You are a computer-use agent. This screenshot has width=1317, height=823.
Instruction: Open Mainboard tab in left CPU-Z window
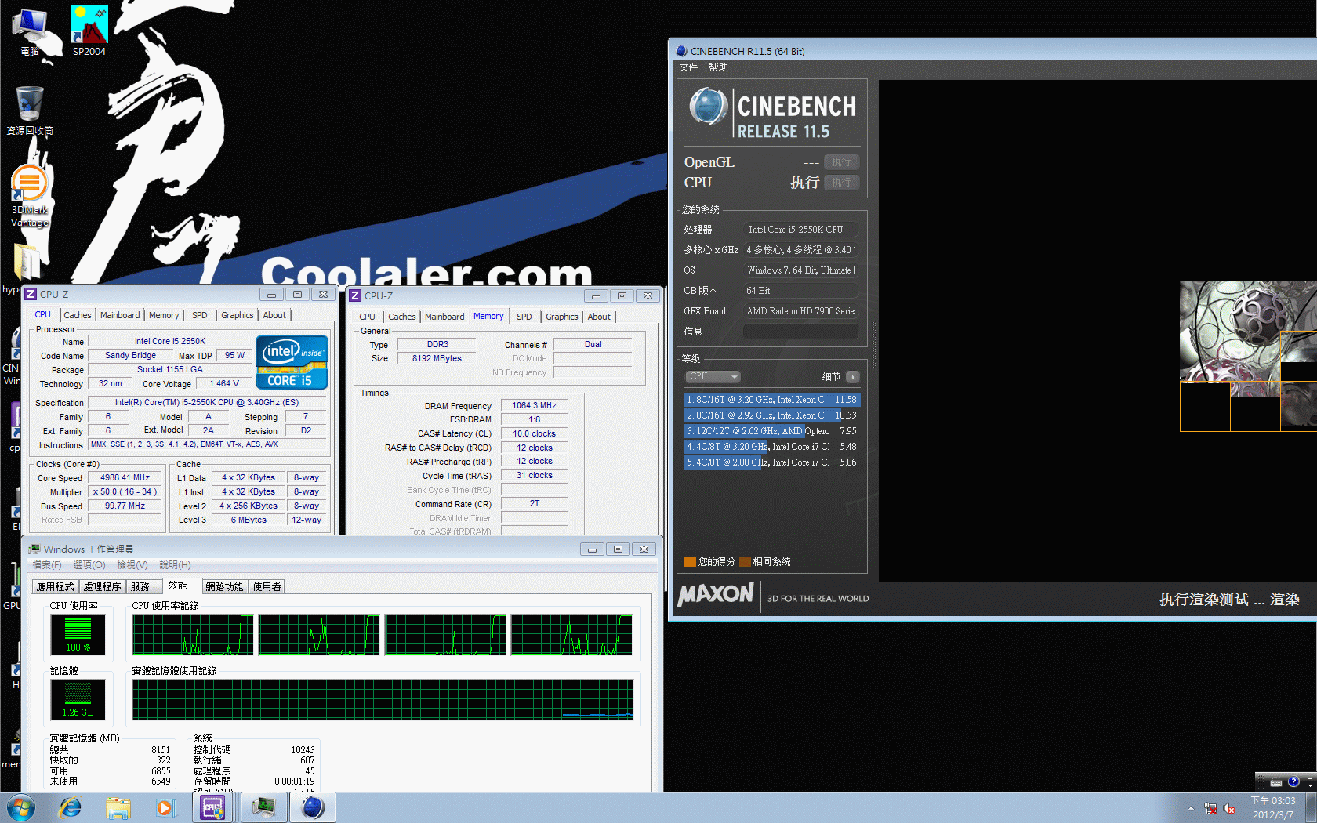(120, 315)
